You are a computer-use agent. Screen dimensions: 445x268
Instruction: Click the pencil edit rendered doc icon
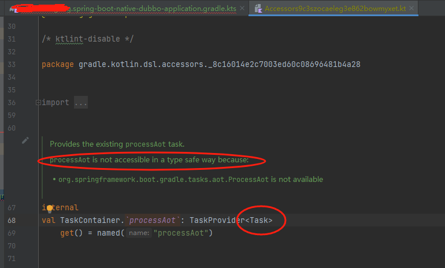25,140
